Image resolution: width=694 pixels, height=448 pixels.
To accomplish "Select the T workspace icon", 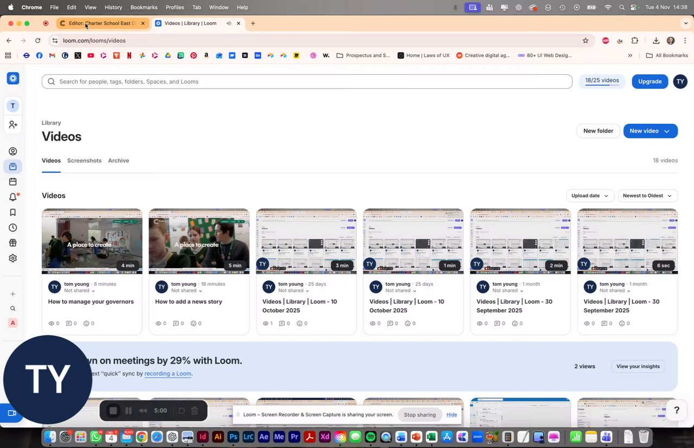I will pos(13,106).
